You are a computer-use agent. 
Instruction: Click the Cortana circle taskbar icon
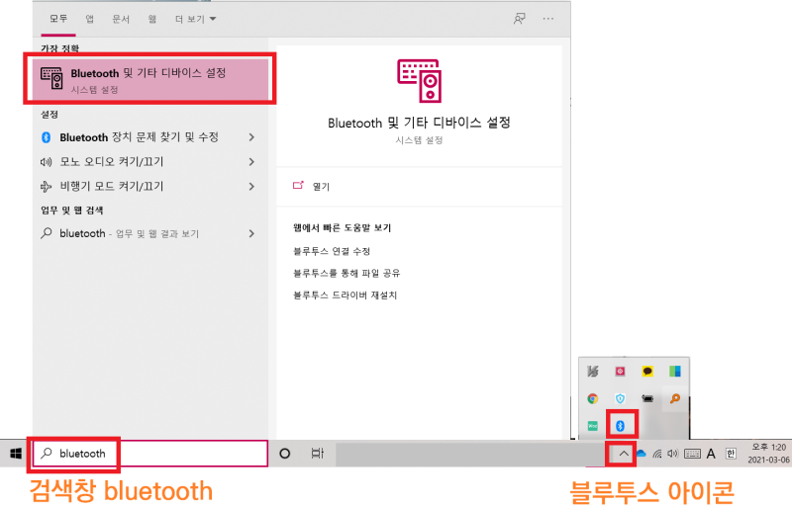pos(285,454)
